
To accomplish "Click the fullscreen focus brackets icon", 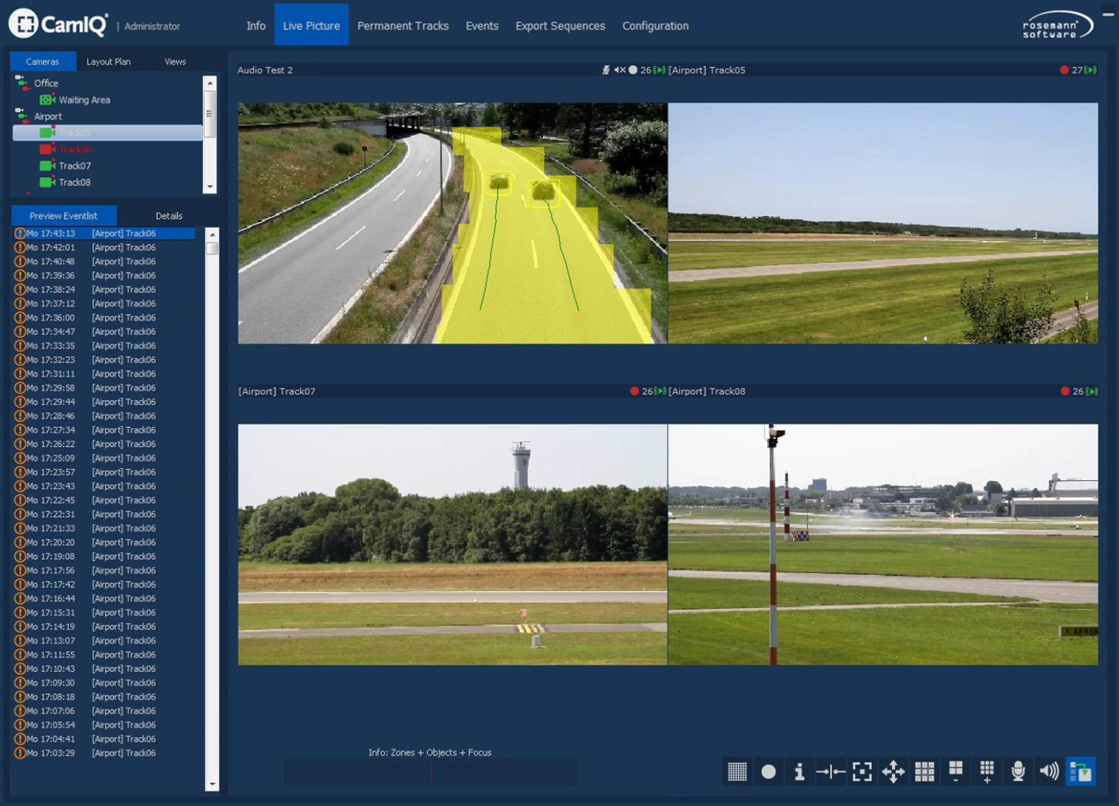I will pos(862,772).
